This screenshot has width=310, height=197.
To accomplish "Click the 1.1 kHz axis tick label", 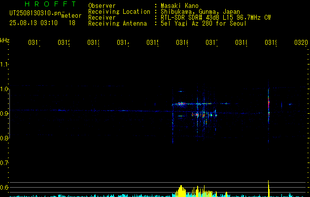I will coord(4,65).
